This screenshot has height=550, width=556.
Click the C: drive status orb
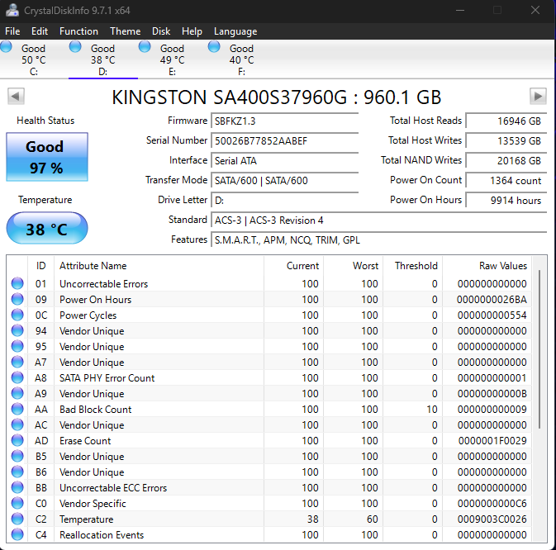[x=6, y=46]
